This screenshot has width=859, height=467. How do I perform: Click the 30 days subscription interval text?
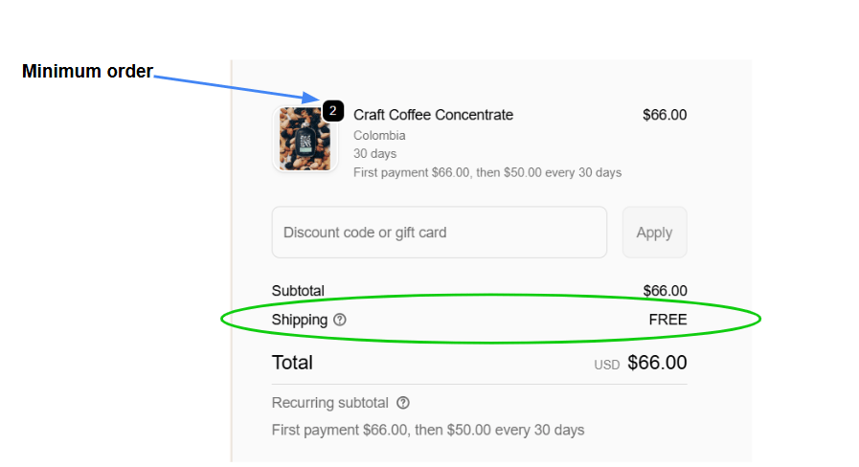374,154
